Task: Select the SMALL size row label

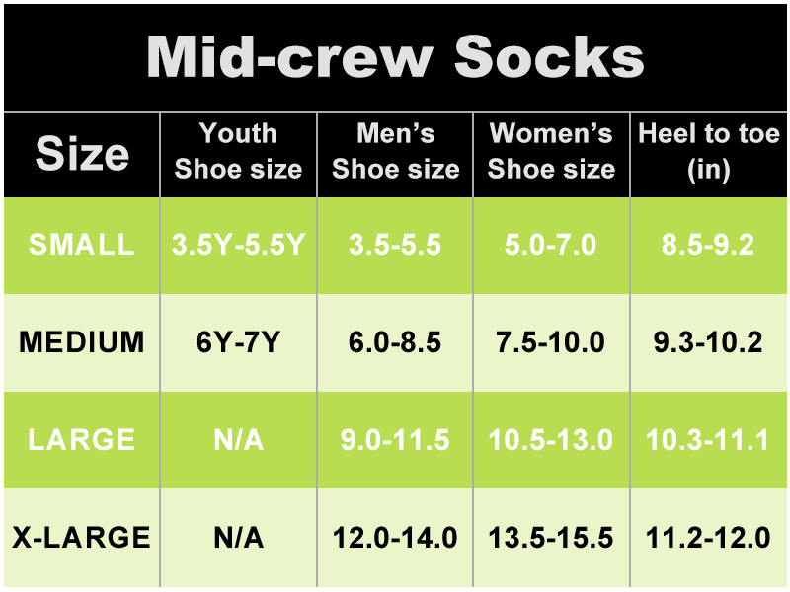Action: [82, 245]
